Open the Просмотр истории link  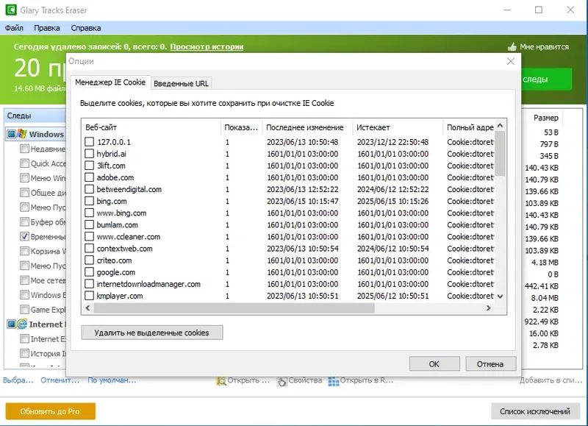click(207, 47)
